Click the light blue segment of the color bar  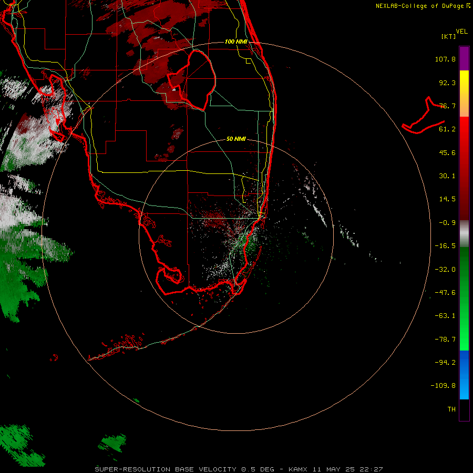tap(464, 387)
